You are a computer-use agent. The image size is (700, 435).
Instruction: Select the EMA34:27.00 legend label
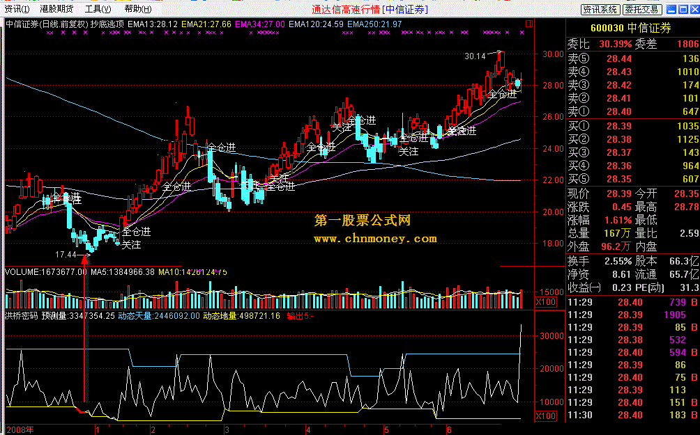click(x=260, y=24)
